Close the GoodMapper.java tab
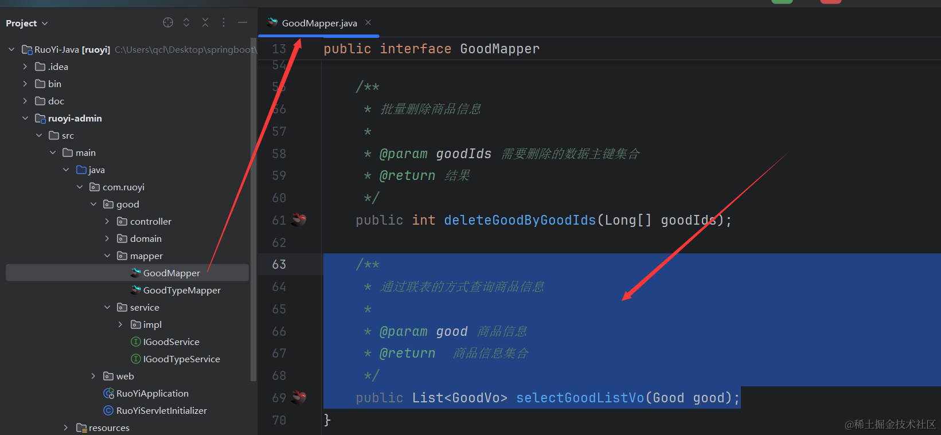 [368, 23]
